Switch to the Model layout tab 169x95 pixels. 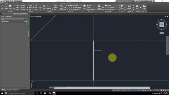click(3, 90)
